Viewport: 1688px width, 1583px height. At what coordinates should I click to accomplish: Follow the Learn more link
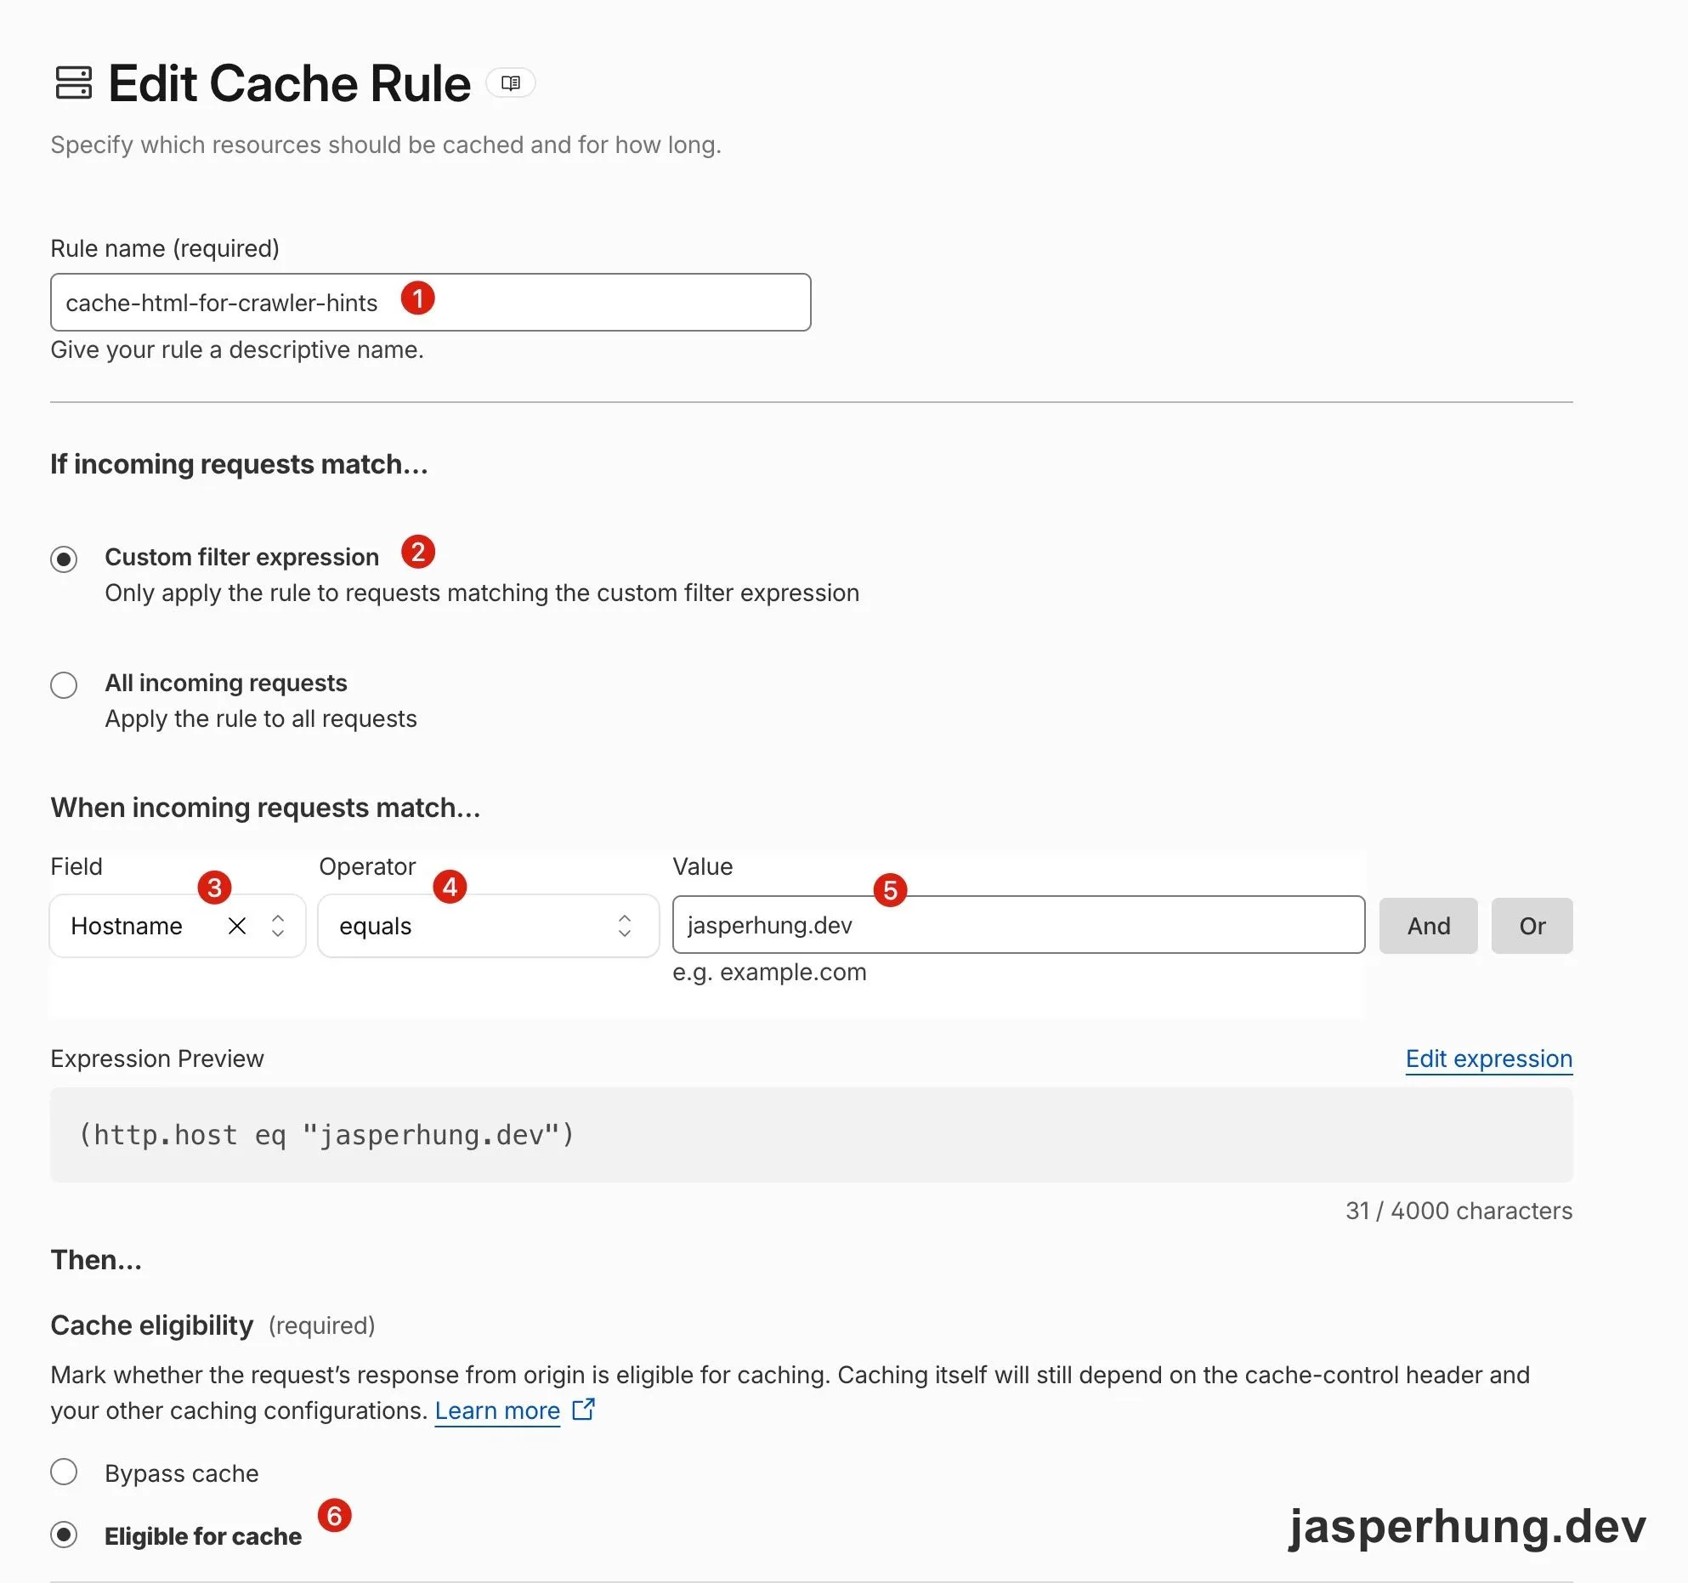click(x=497, y=1410)
